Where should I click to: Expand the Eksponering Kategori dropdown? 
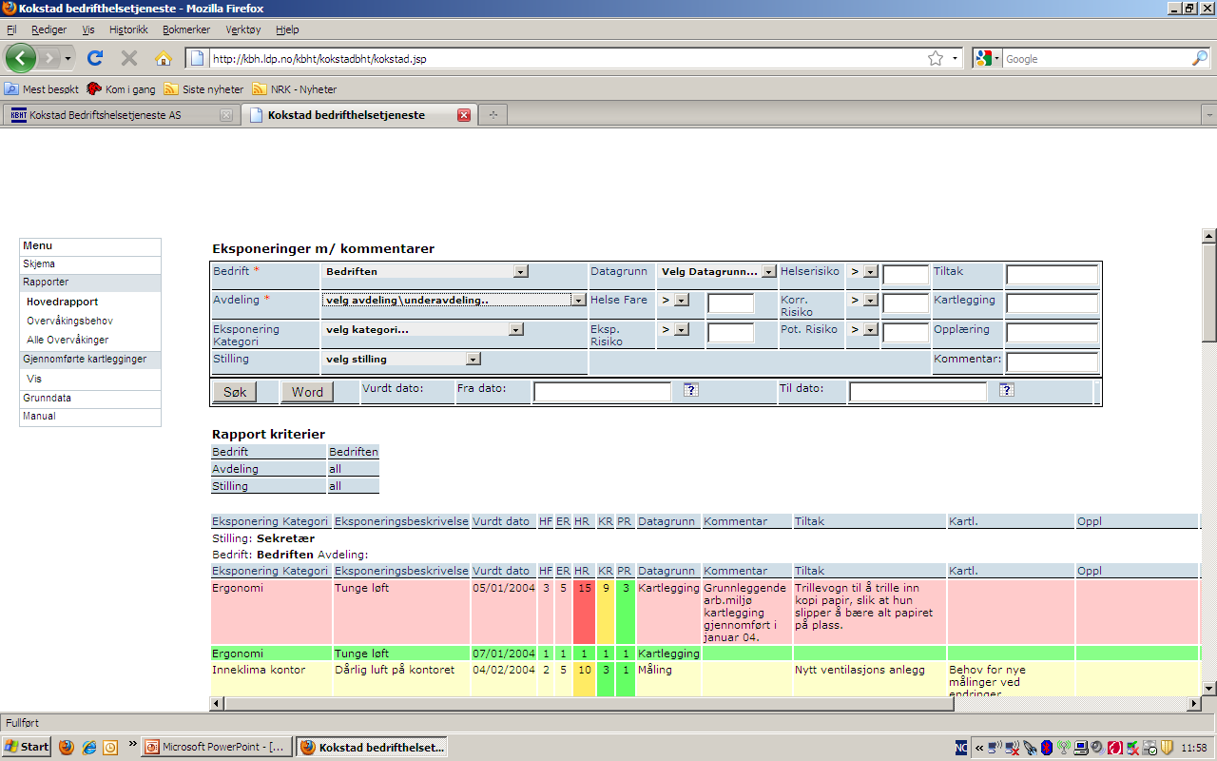[516, 329]
